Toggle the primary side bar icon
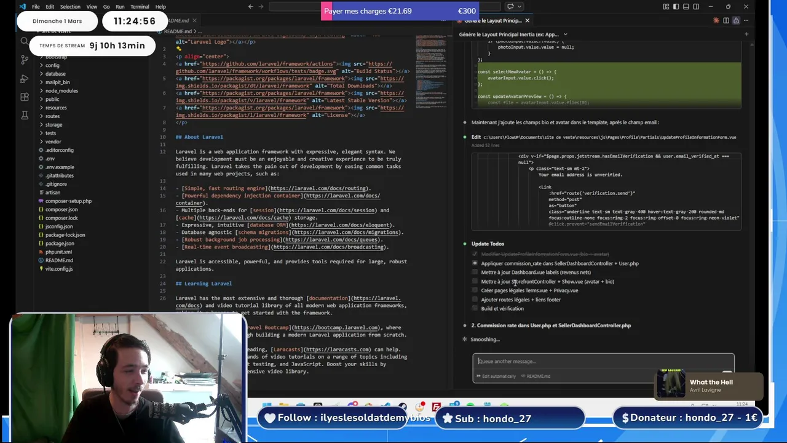The image size is (787, 443). 676,7
